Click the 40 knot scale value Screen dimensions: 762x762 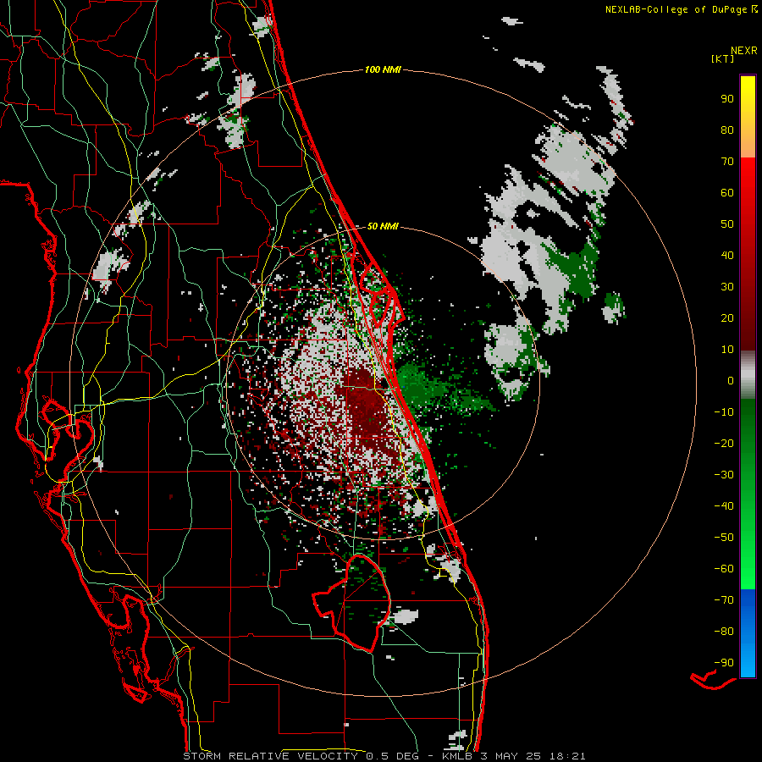point(727,256)
